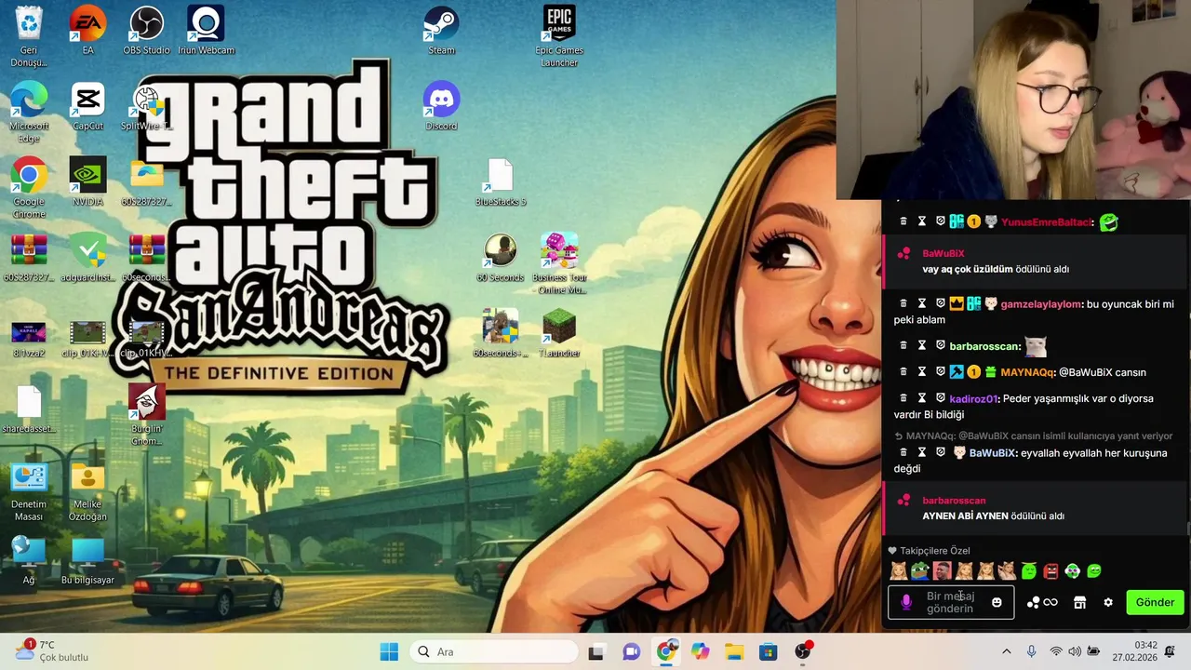The height and width of the screenshot is (670, 1191).
Task: Select the Melike Özdoğan folder
Action: click(87, 490)
